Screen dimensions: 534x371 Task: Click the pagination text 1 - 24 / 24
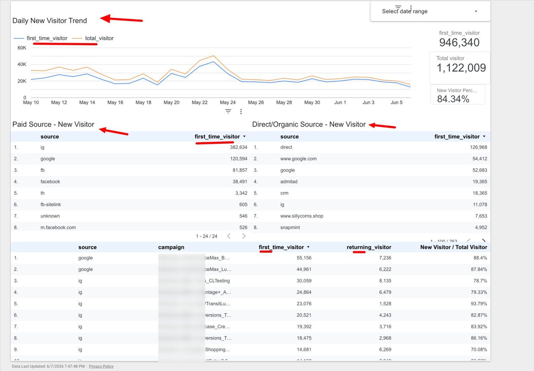coord(206,236)
